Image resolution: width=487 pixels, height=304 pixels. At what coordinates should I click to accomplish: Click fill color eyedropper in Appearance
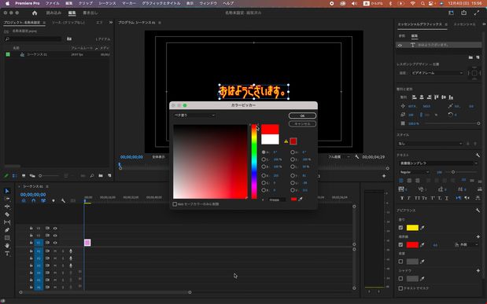(x=422, y=228)
